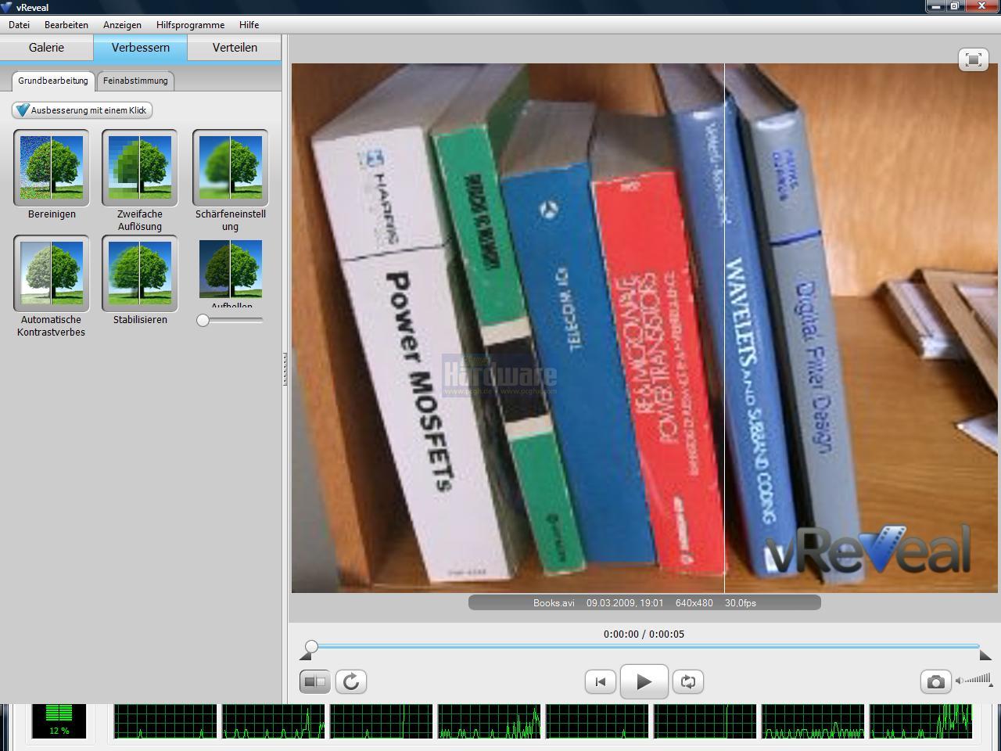Click Ausbesserung mit einem Klick button
The height and width of the screenshot is (751, 1001).
pos(82,110)
